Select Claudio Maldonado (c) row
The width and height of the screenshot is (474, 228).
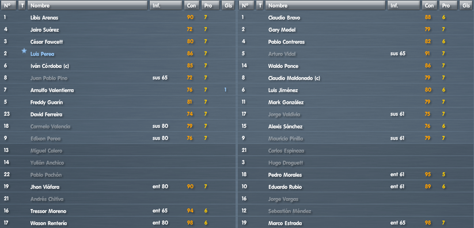tap(356, 78)
